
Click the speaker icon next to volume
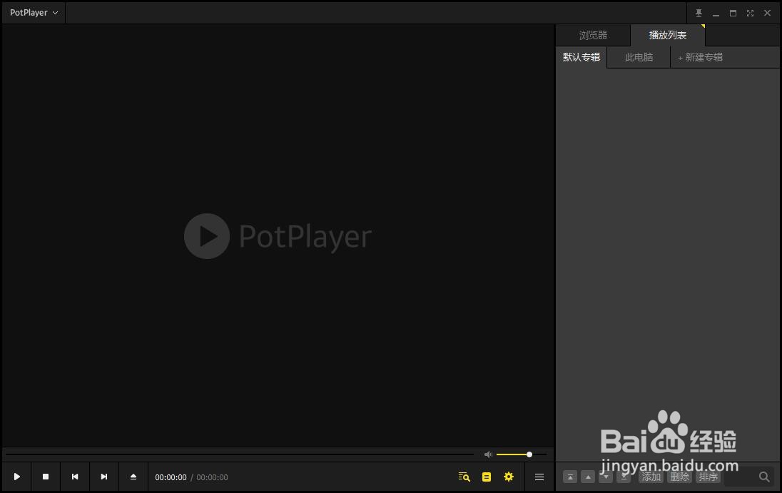coord(488,454)
